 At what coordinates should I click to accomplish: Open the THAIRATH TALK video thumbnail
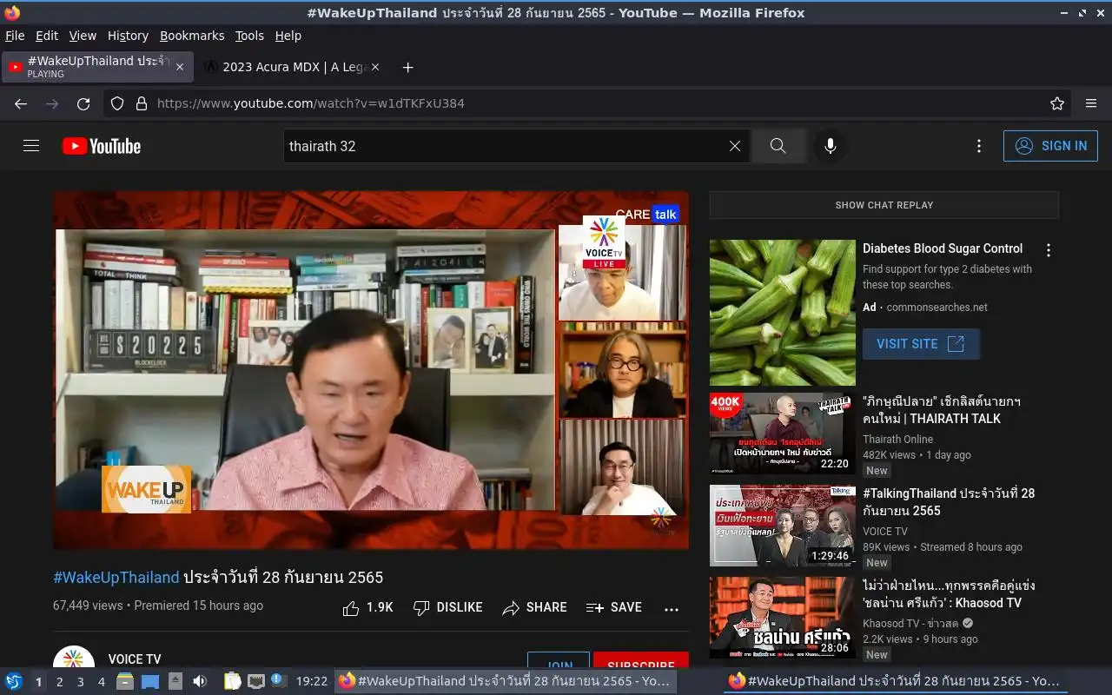point(783,434)
